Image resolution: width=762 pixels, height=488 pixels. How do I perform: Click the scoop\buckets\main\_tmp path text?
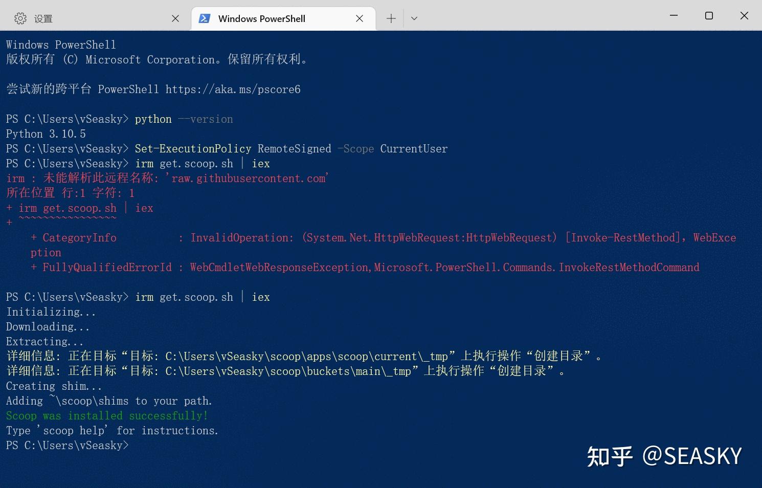288,371
